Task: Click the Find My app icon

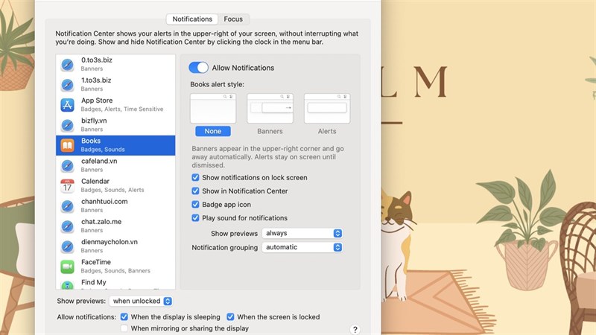Action: [x=67, y=284]
